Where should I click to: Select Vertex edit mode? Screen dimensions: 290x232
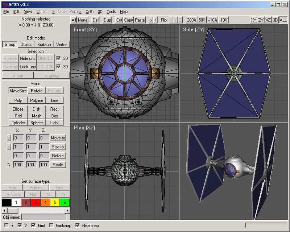click(x=62, y=44)
